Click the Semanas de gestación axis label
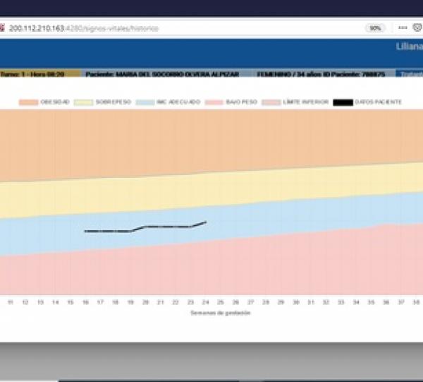The image size is (423, 382). pyautogui.click(x=220, y=312)
